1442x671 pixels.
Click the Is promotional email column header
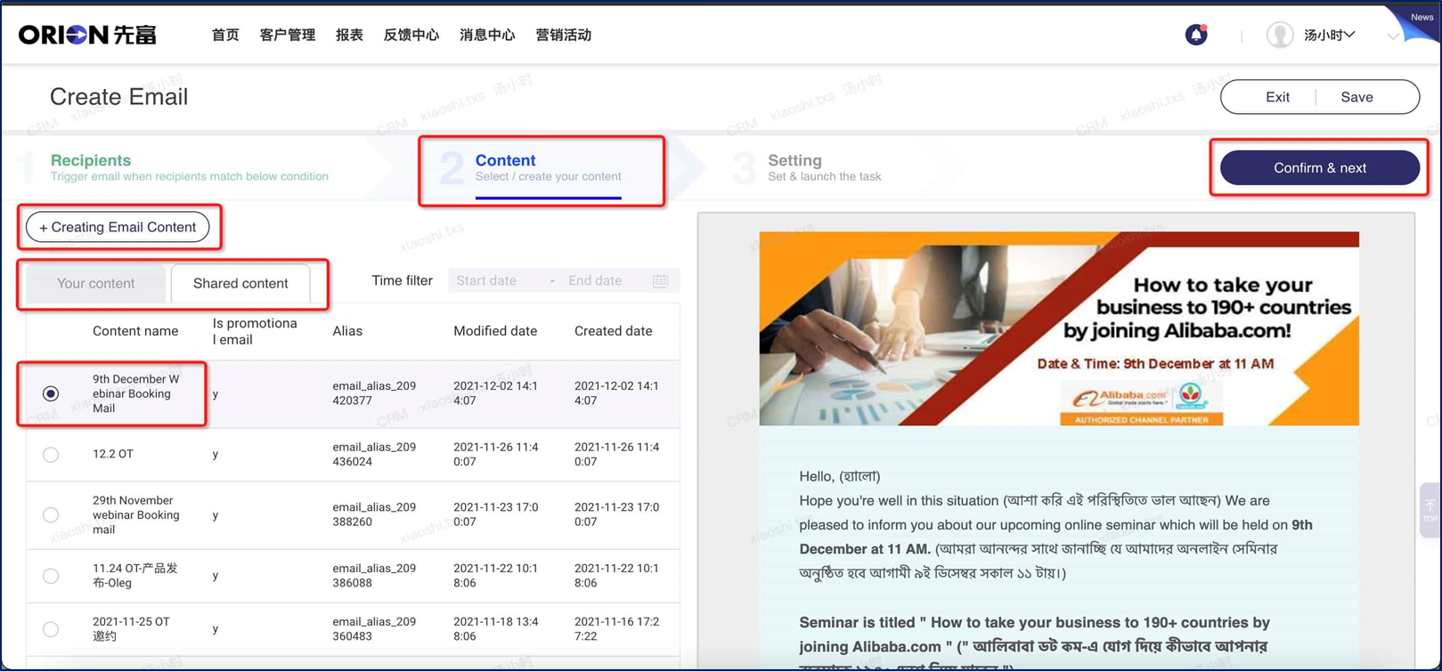[x=255, y=331]
